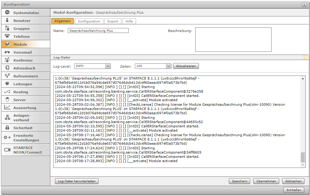Click the Systemstatus gauge icon in sidebar
The width and height of the screenshot is (310, 195).
pos(7,12)
